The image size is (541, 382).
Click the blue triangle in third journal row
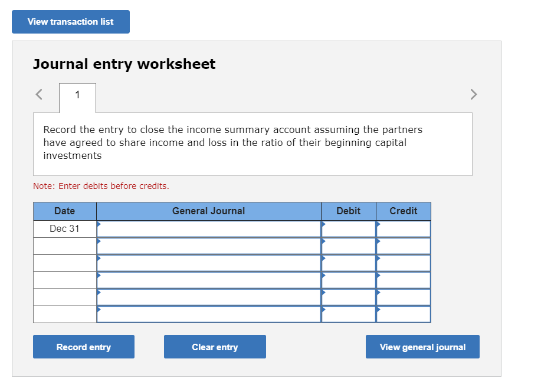pyautogui.click(x=100, y=259)
